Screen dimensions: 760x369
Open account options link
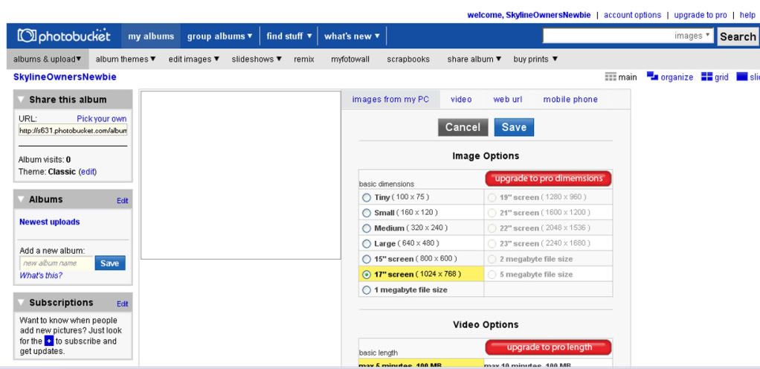tap(632, 15)
